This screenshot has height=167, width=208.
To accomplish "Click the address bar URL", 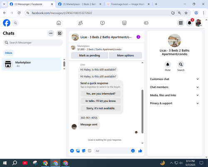I will coord(62,13).
